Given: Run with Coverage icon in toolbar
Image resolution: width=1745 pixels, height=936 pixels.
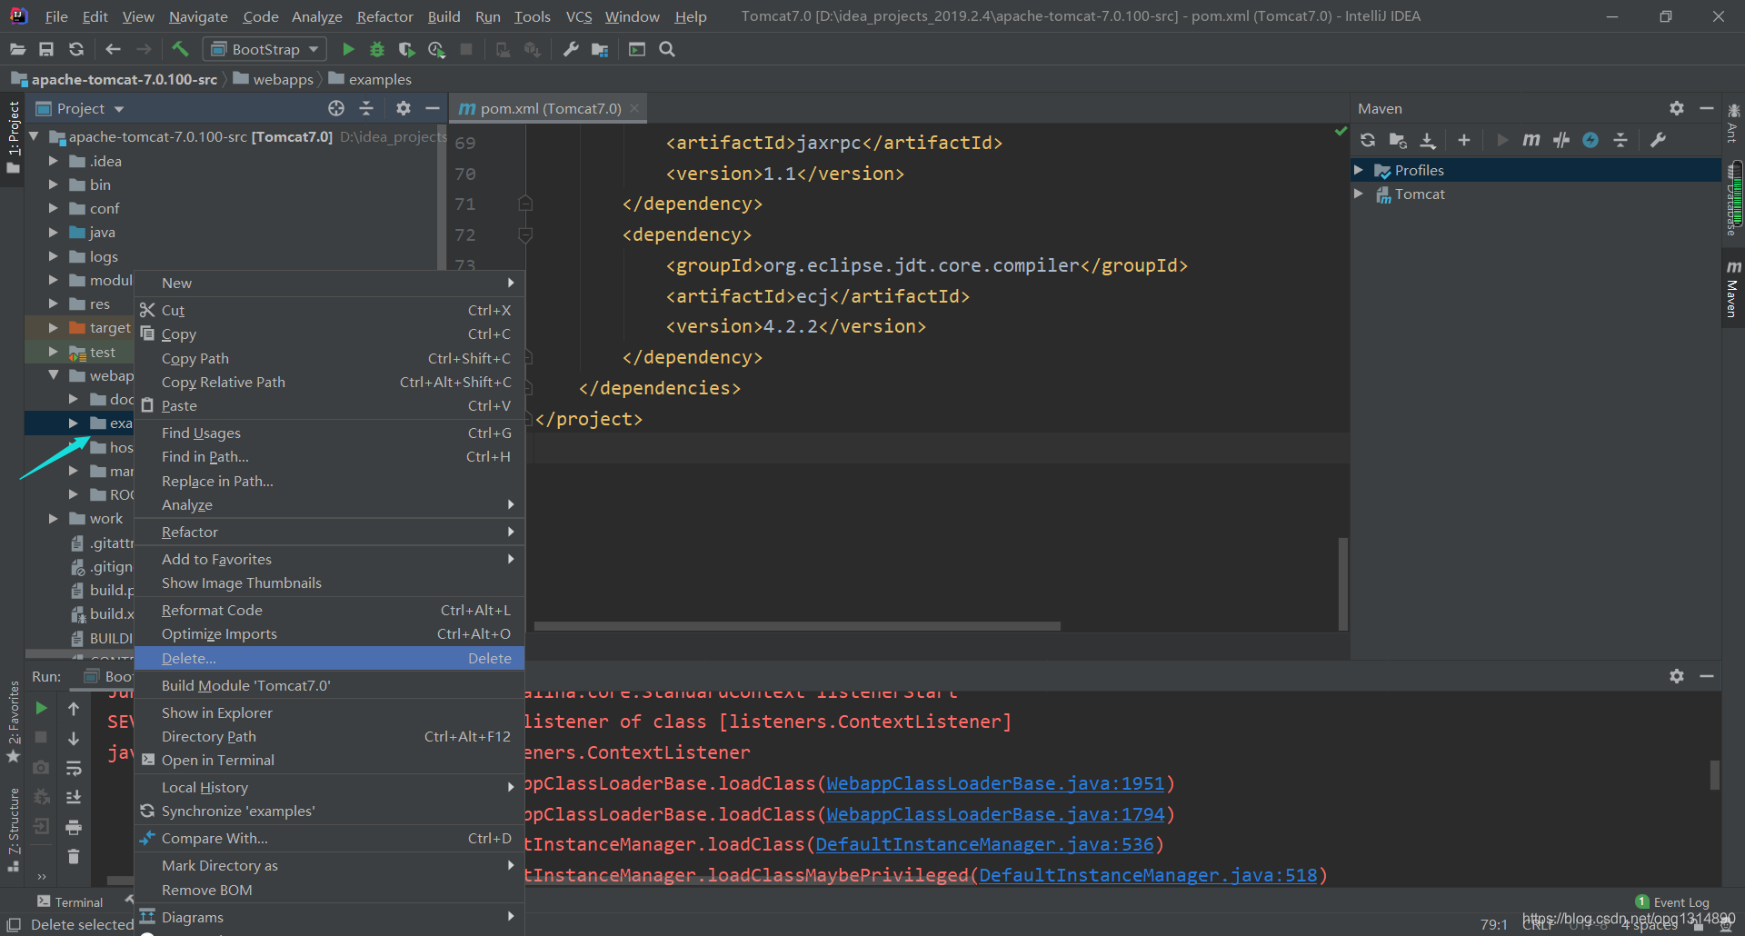Looking at the screenshot, I should (x=407, y=49).
